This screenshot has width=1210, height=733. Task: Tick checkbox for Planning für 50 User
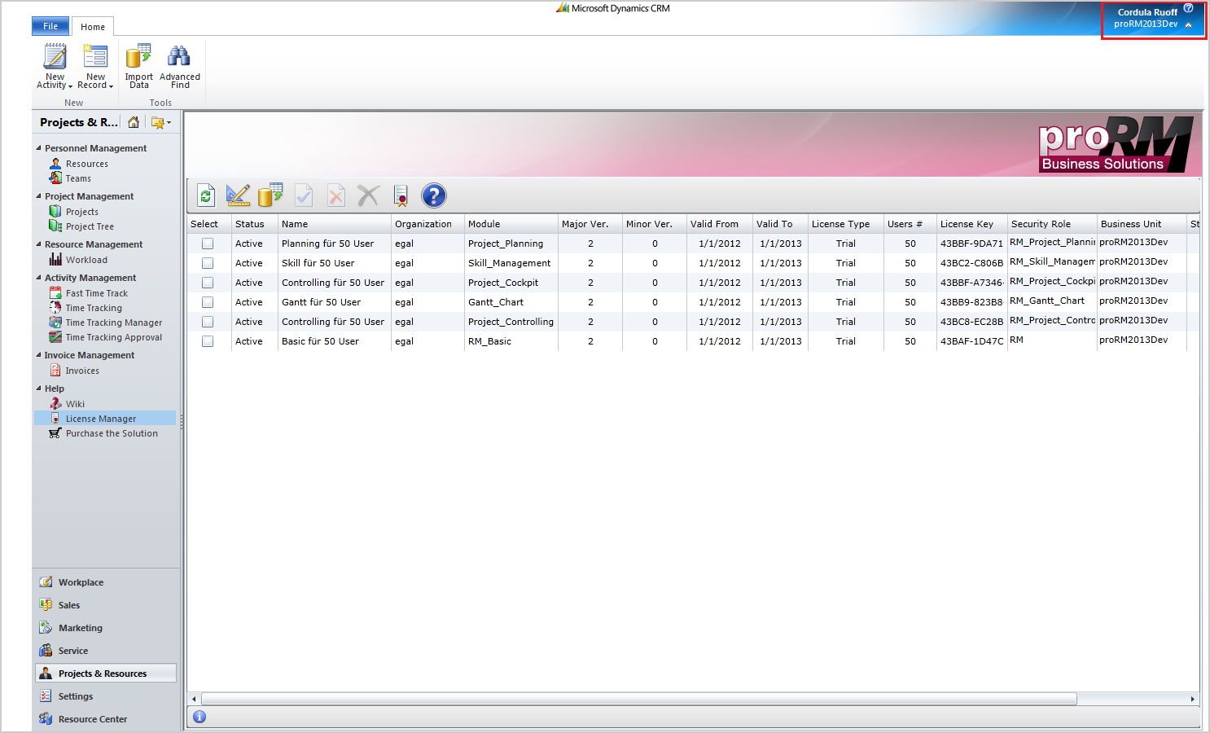point(208,244)
